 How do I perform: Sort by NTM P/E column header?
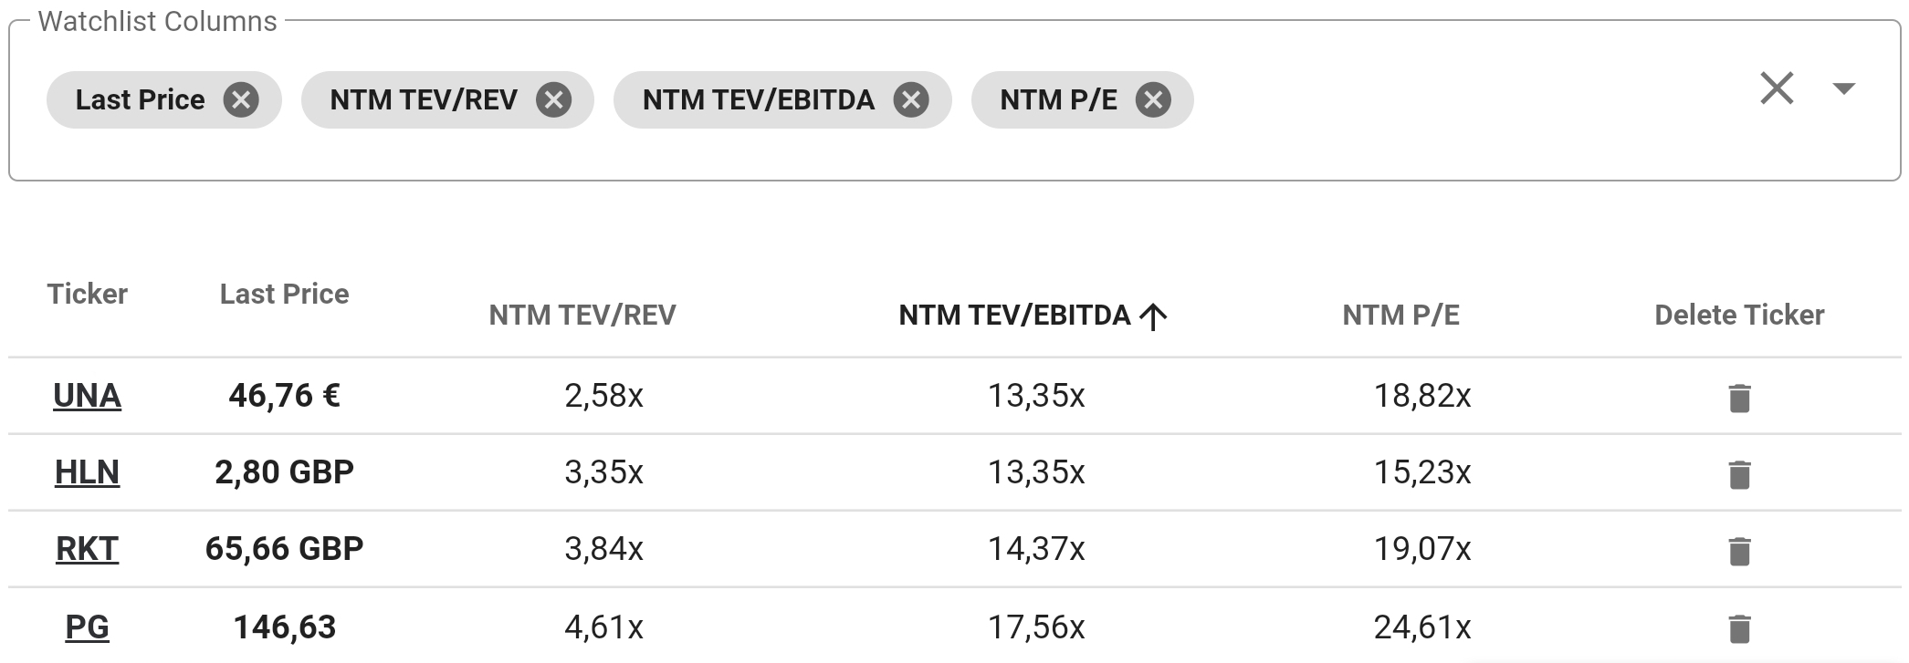pos(1400,315)
